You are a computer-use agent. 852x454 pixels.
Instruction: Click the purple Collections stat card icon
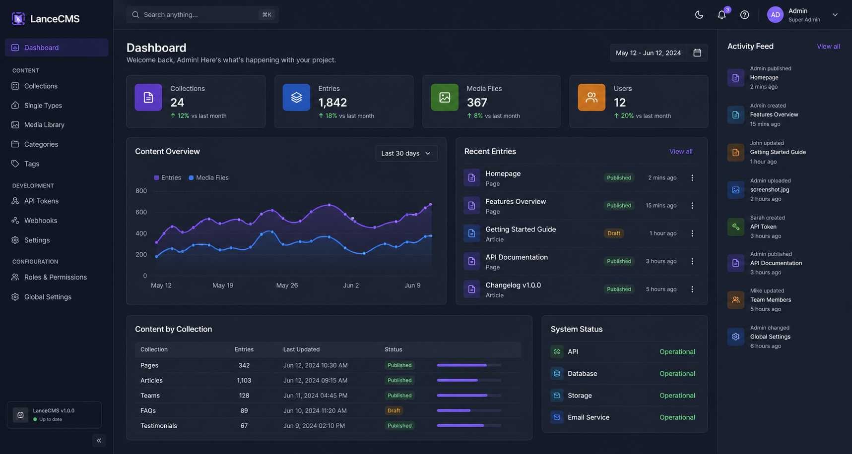148,98
